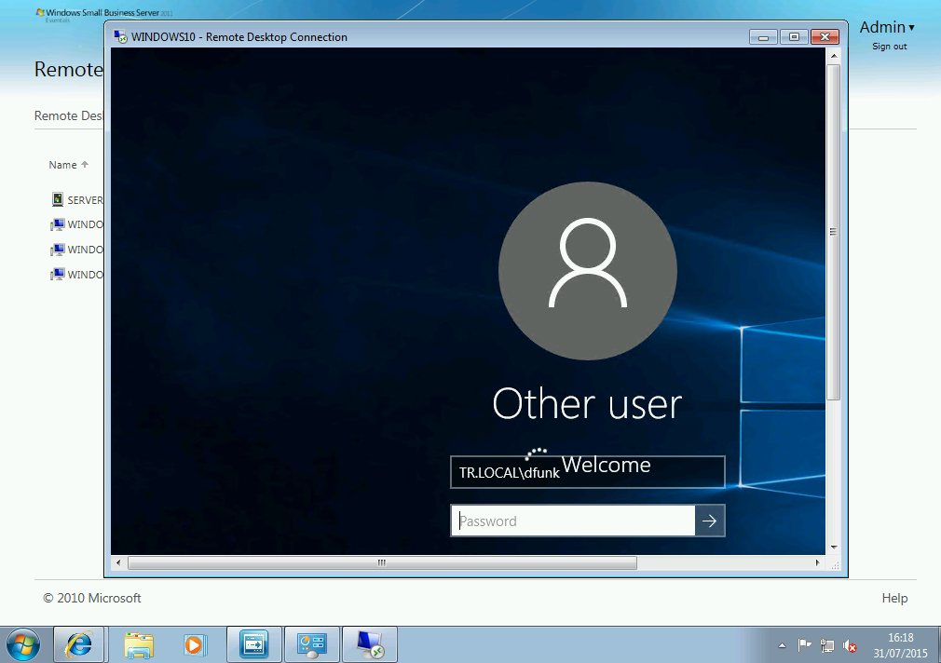Click into the Password input field
Screen dimensions: 941x663
coord(573,521)
